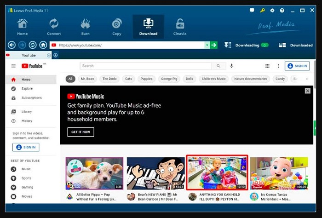Open Leawo settings gear

pos(272,10)
